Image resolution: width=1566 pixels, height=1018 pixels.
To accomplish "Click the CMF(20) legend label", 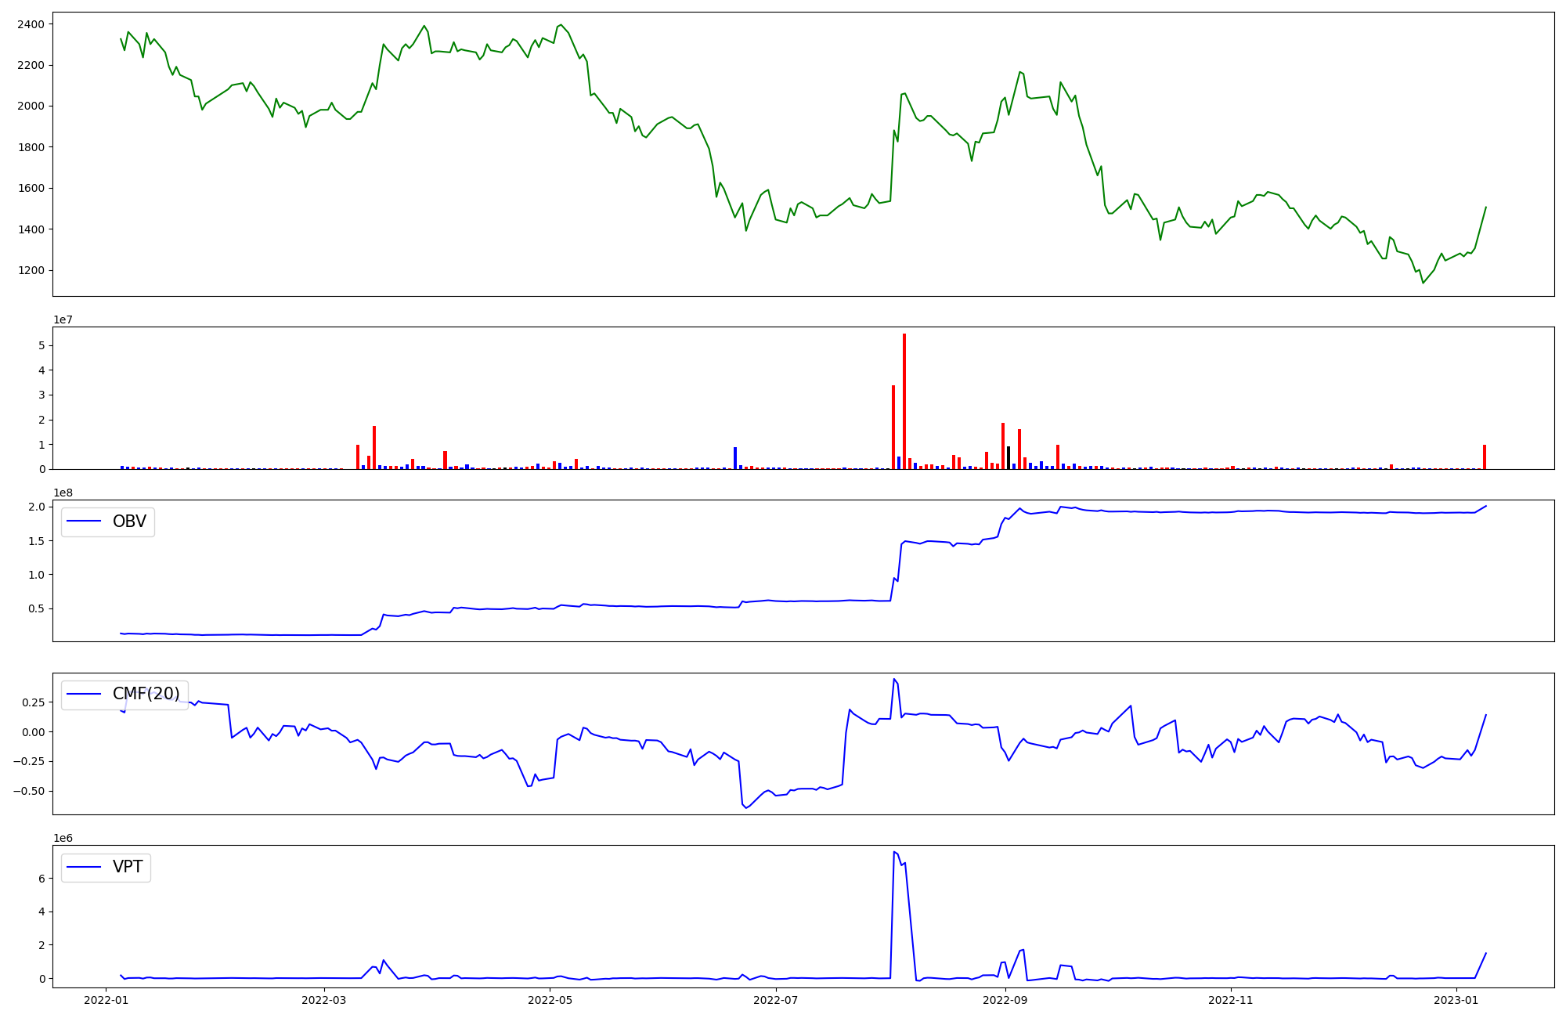I will (146, 694).
